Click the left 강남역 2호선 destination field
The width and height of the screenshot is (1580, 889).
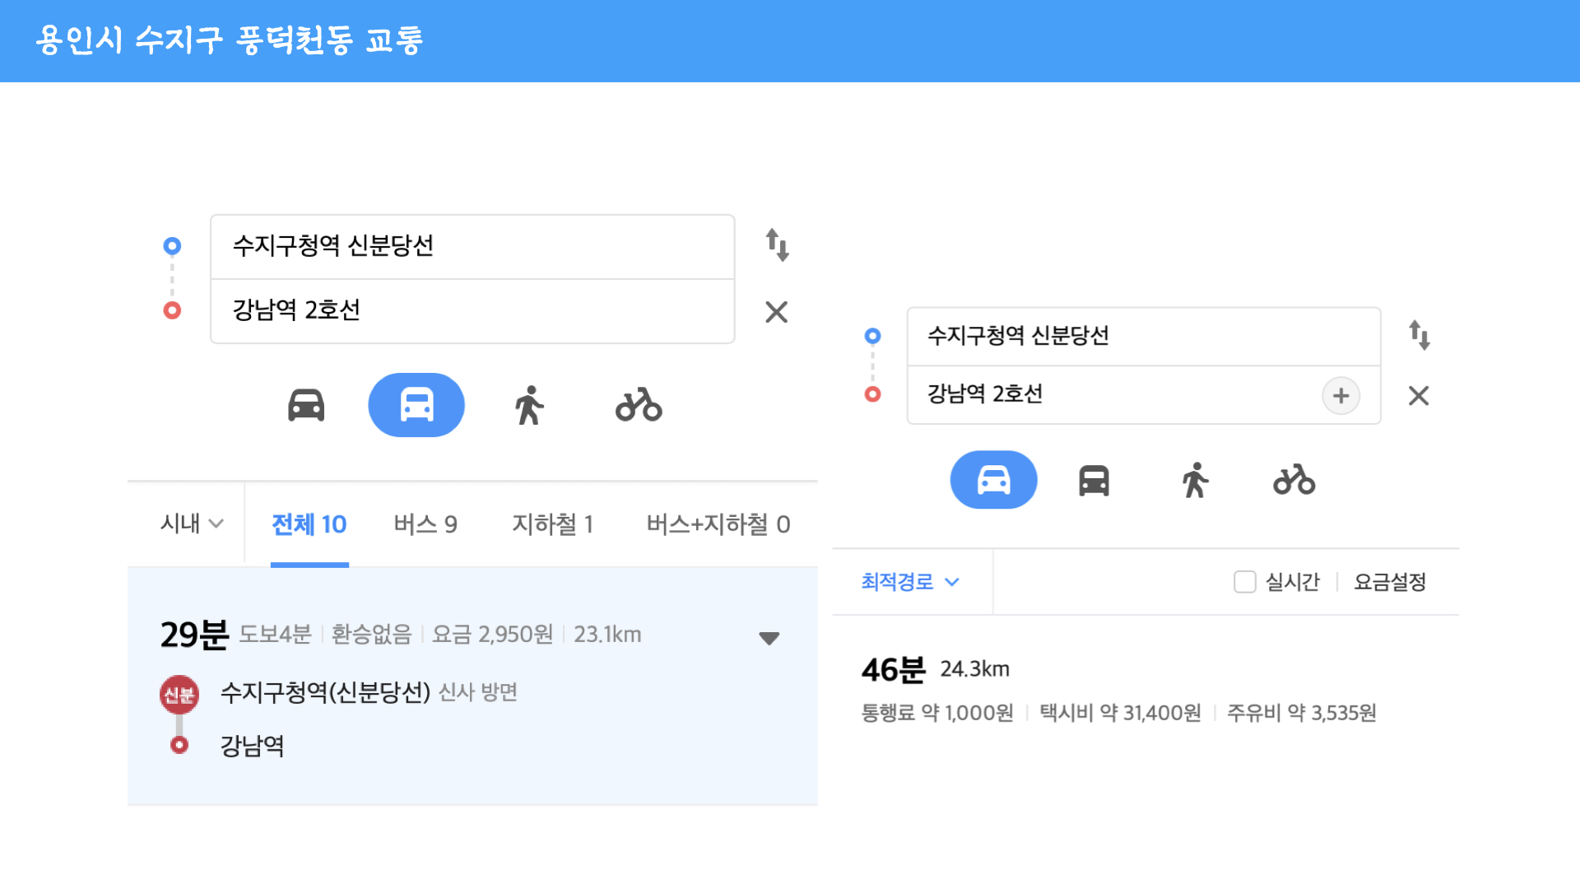point(472,310)
